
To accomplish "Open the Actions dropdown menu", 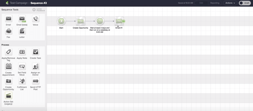I will 230,3.
